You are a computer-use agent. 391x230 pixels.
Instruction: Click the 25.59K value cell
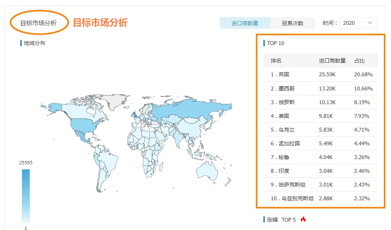click(327, 74)
